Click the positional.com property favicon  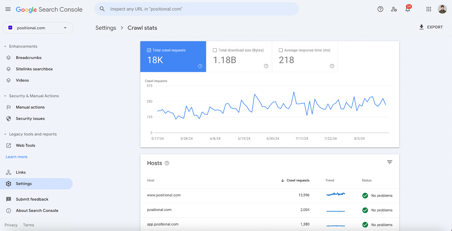point(10,28)
